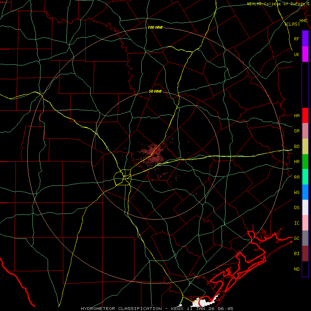Click the ND legend label

click(296, 269)
